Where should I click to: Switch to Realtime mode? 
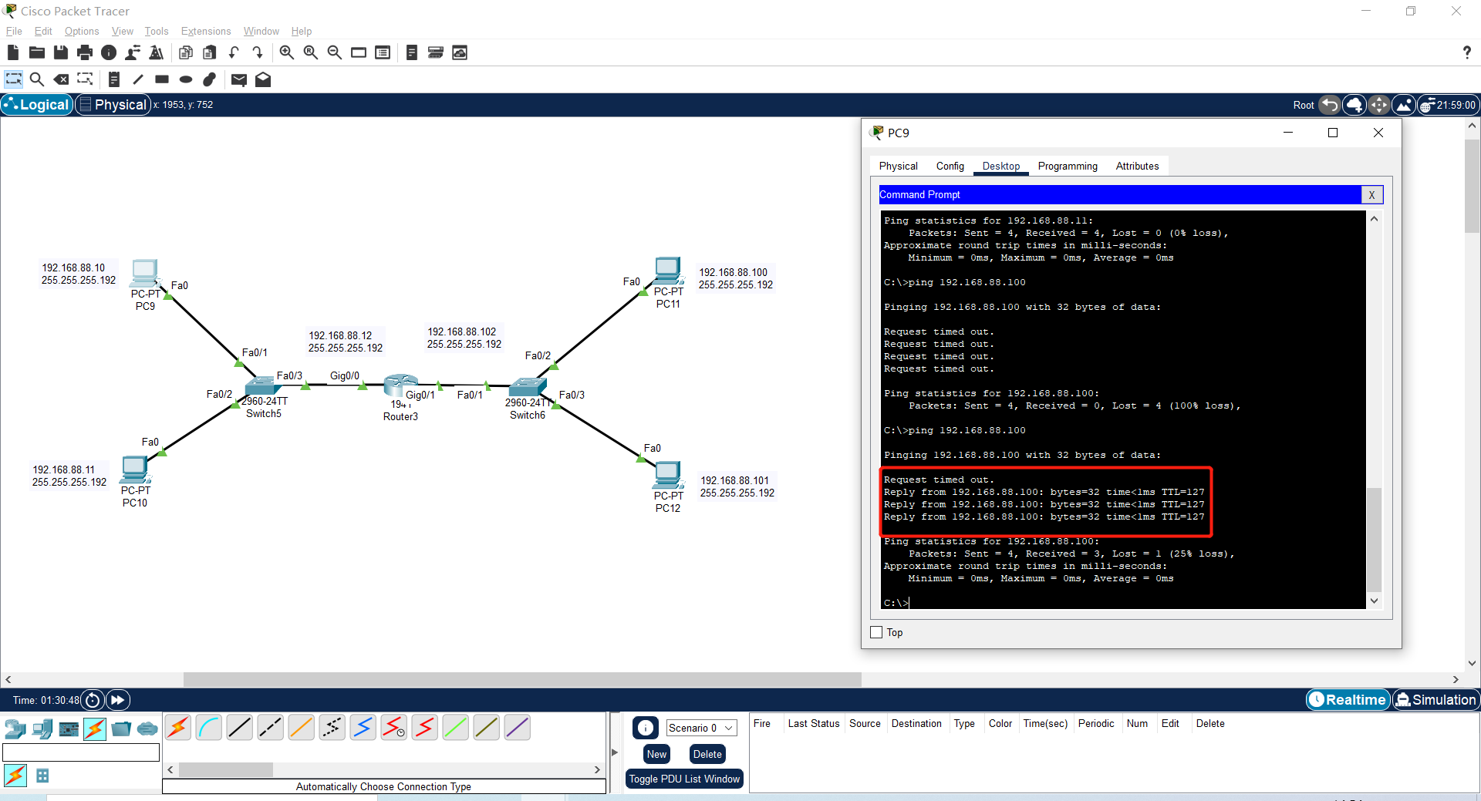pos(1348,700)
